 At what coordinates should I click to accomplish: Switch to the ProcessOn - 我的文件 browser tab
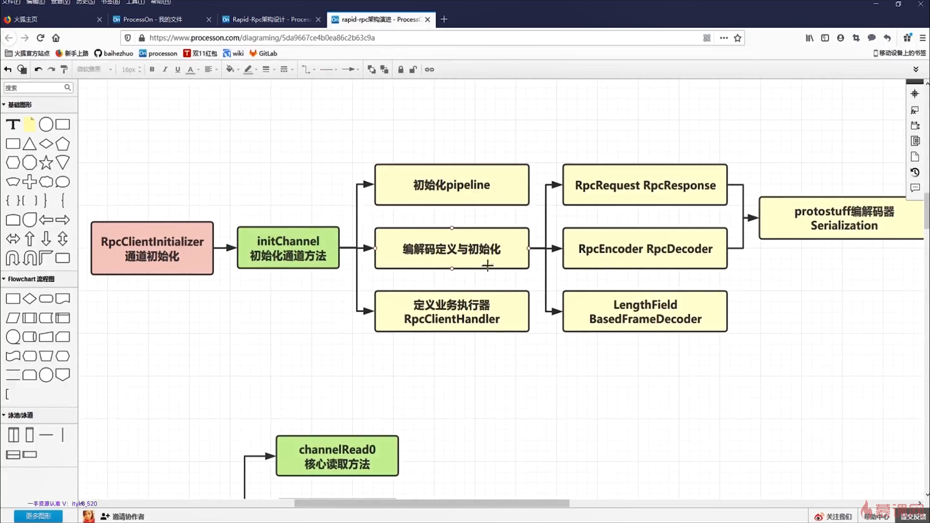(x=153, y=19)
